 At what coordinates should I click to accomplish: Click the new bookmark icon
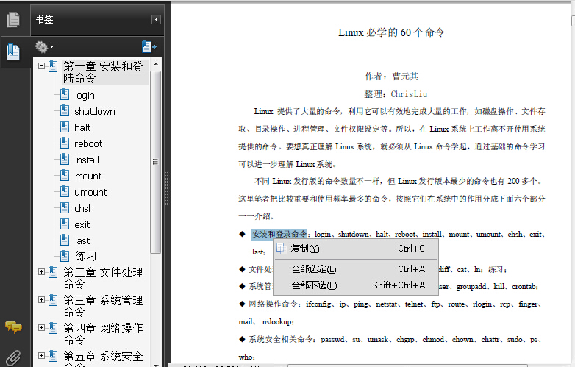tap(149, 46)
